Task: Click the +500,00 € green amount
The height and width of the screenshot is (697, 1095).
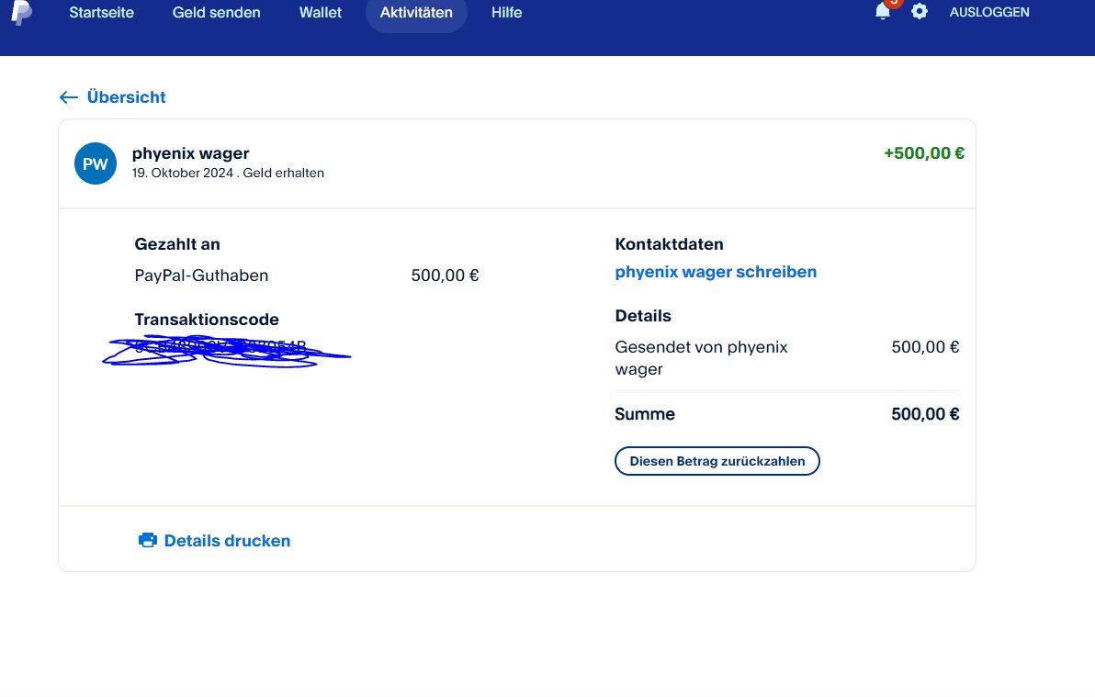Action: pyautogui.click(x=924, y=153)
